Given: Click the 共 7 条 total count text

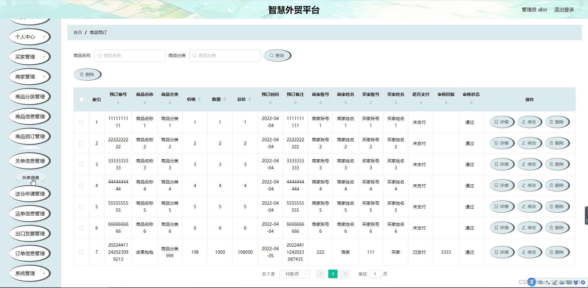Looking at the screenshot, I should [x=268, y=274].
